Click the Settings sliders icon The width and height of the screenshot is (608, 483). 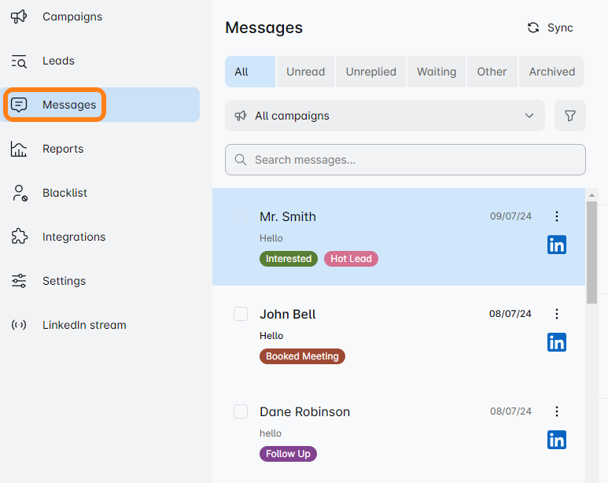[x=19, y=281]
